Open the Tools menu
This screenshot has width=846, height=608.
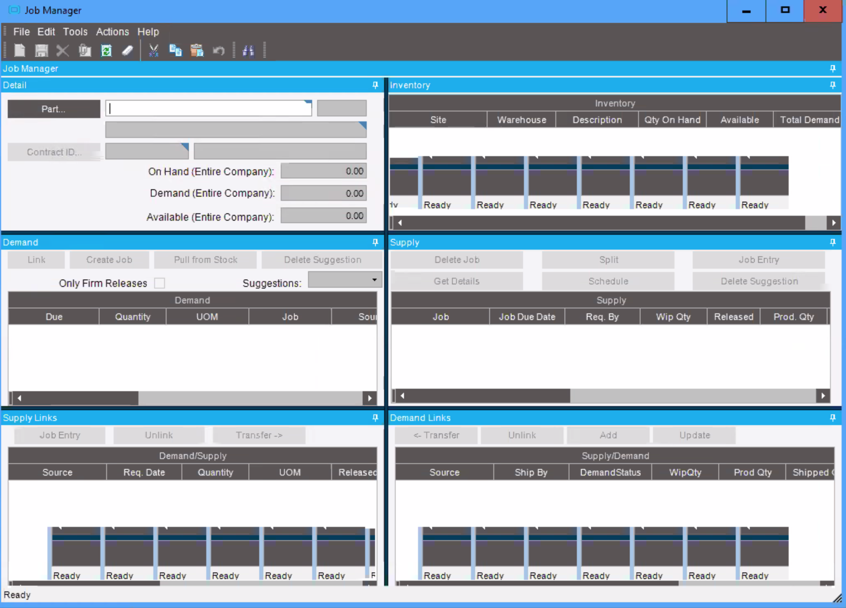(x=75, y=31)
